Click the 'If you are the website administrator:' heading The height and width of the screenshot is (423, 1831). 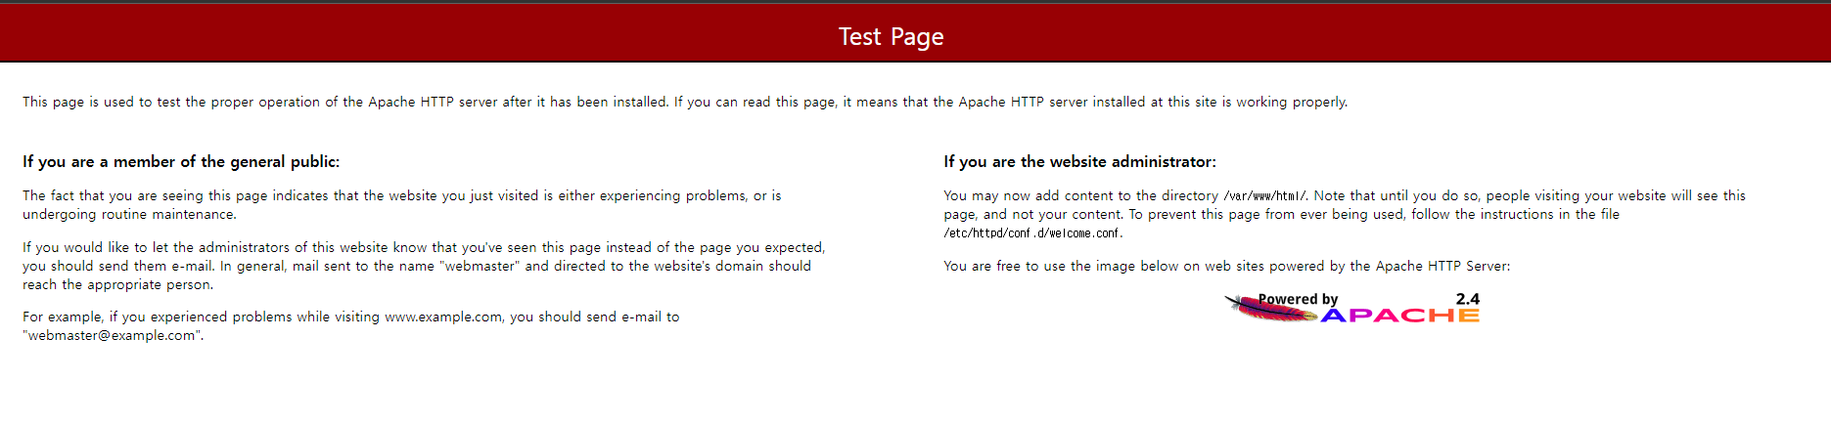click(x=1079, y=161)
